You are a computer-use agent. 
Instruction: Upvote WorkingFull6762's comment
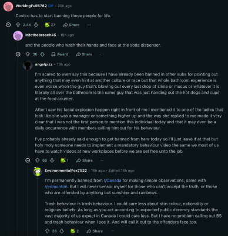(x=18, y=25)
